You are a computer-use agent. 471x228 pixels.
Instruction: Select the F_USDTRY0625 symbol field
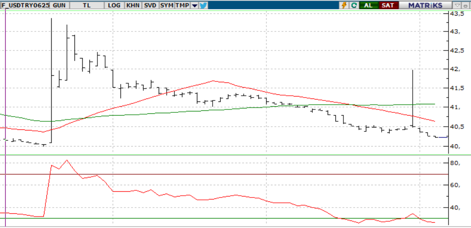pyautogui.click(x=25, y=5)
